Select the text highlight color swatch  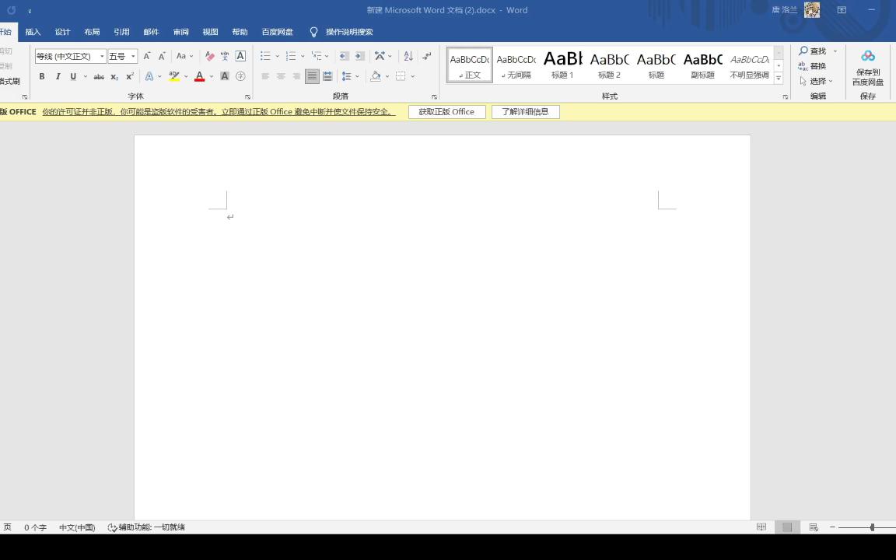tap(174, 75)
